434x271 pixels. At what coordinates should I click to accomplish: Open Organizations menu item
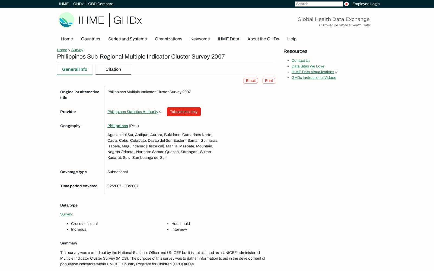(x=168, y=39)
